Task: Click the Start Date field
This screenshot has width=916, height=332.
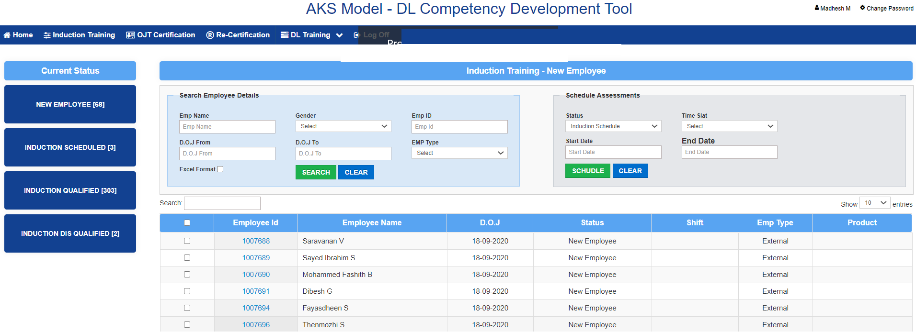Action: tap(613, 152)
